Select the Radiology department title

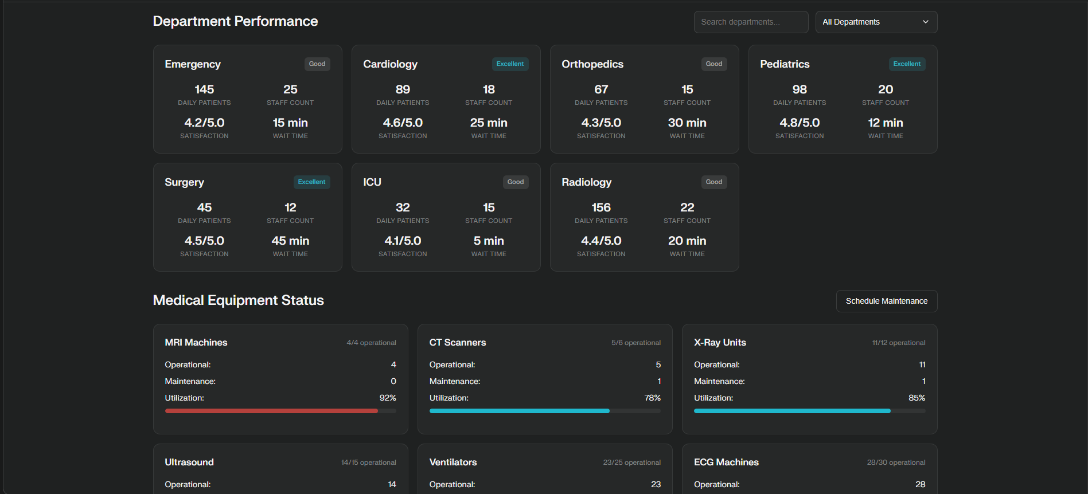click(x=586, y=182)
